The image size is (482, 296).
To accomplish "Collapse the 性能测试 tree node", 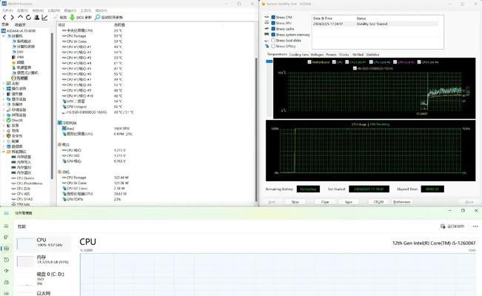I will click(4, 152).
